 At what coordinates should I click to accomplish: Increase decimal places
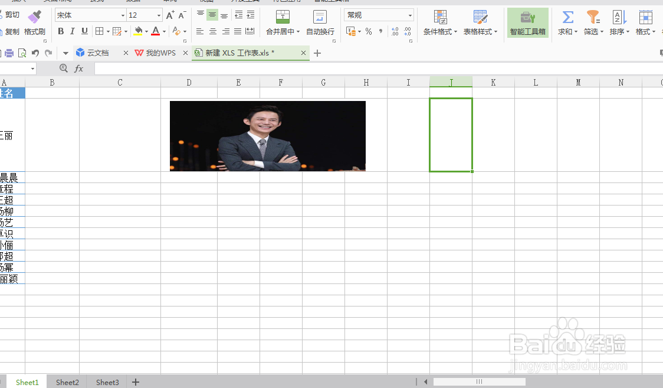[395, 31]
